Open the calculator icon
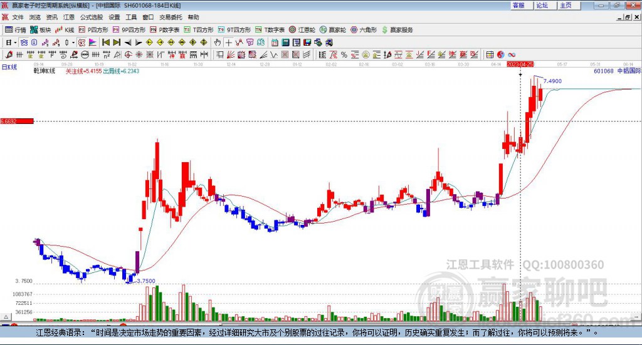 click(x=285, y=43)
